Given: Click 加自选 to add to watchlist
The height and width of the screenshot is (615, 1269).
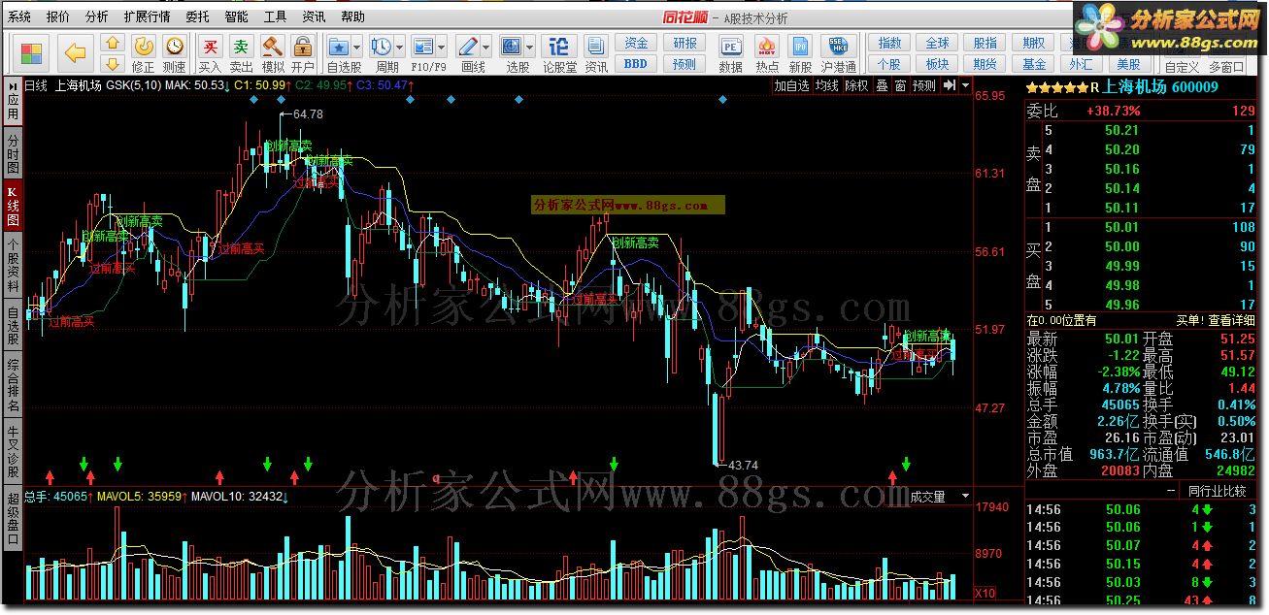Looking at the screenshot, I should [x=791, y=85].
